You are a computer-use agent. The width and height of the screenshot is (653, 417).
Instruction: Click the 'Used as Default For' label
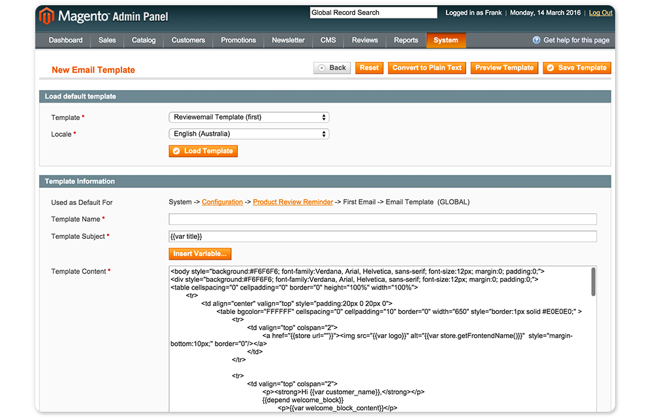(x=82, y=203)
